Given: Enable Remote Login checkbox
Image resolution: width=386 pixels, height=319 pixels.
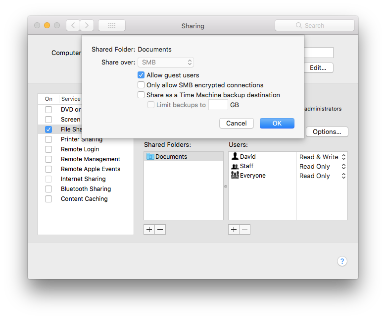Looking at the screenshot, I should [48, 149].
